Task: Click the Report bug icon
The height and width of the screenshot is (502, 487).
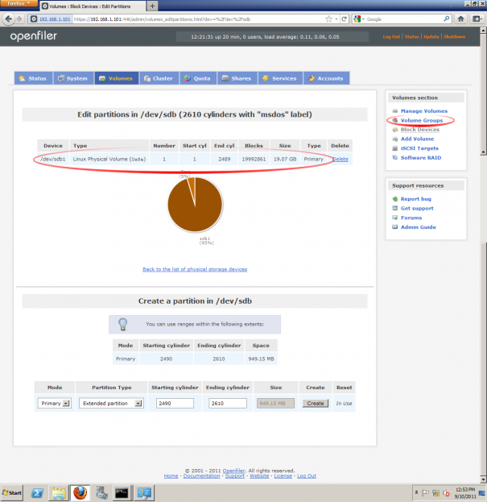Action: (395, 199)
